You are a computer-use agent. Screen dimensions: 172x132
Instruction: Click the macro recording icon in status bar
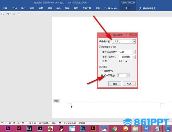[x=60, y=123]
